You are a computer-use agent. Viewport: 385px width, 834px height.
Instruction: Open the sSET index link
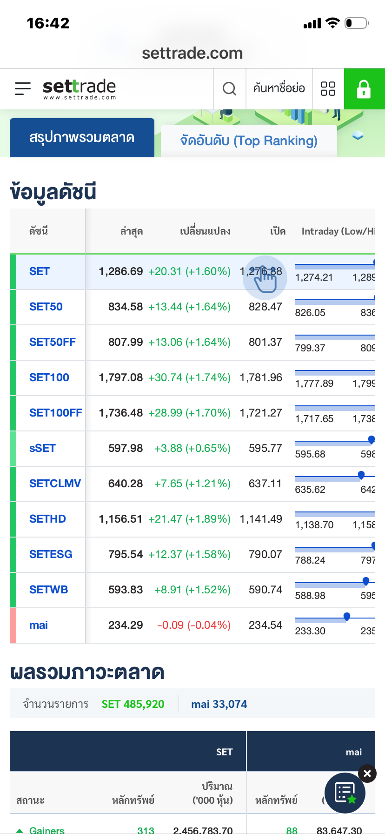click(x=42, y=448)
